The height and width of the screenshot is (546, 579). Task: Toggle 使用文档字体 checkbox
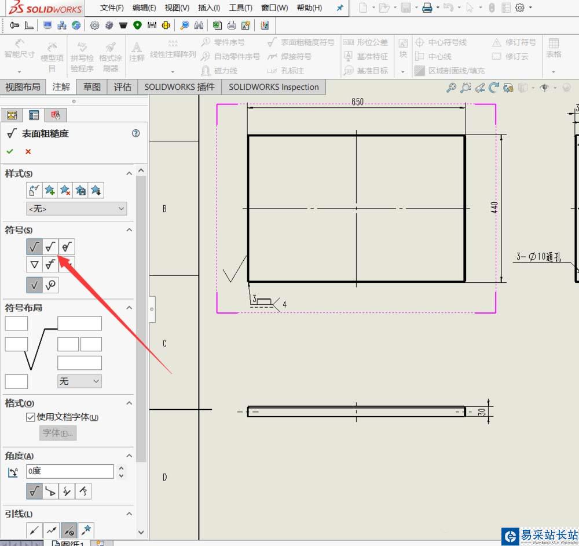coord(30,417)
